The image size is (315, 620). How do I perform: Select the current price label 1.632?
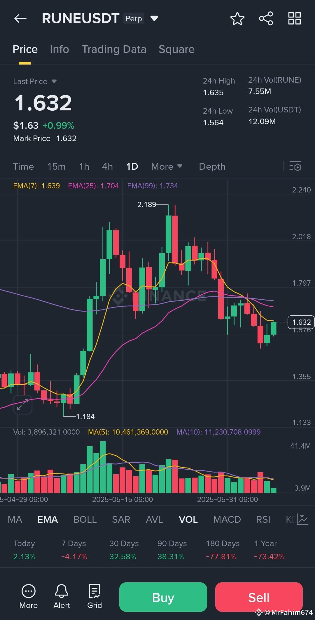[301, 322]
